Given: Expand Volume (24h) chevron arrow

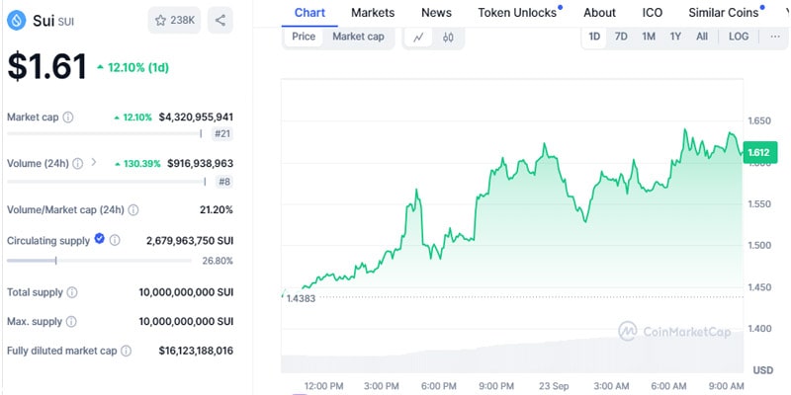Looking at the screenshot, I should (93, 162).
